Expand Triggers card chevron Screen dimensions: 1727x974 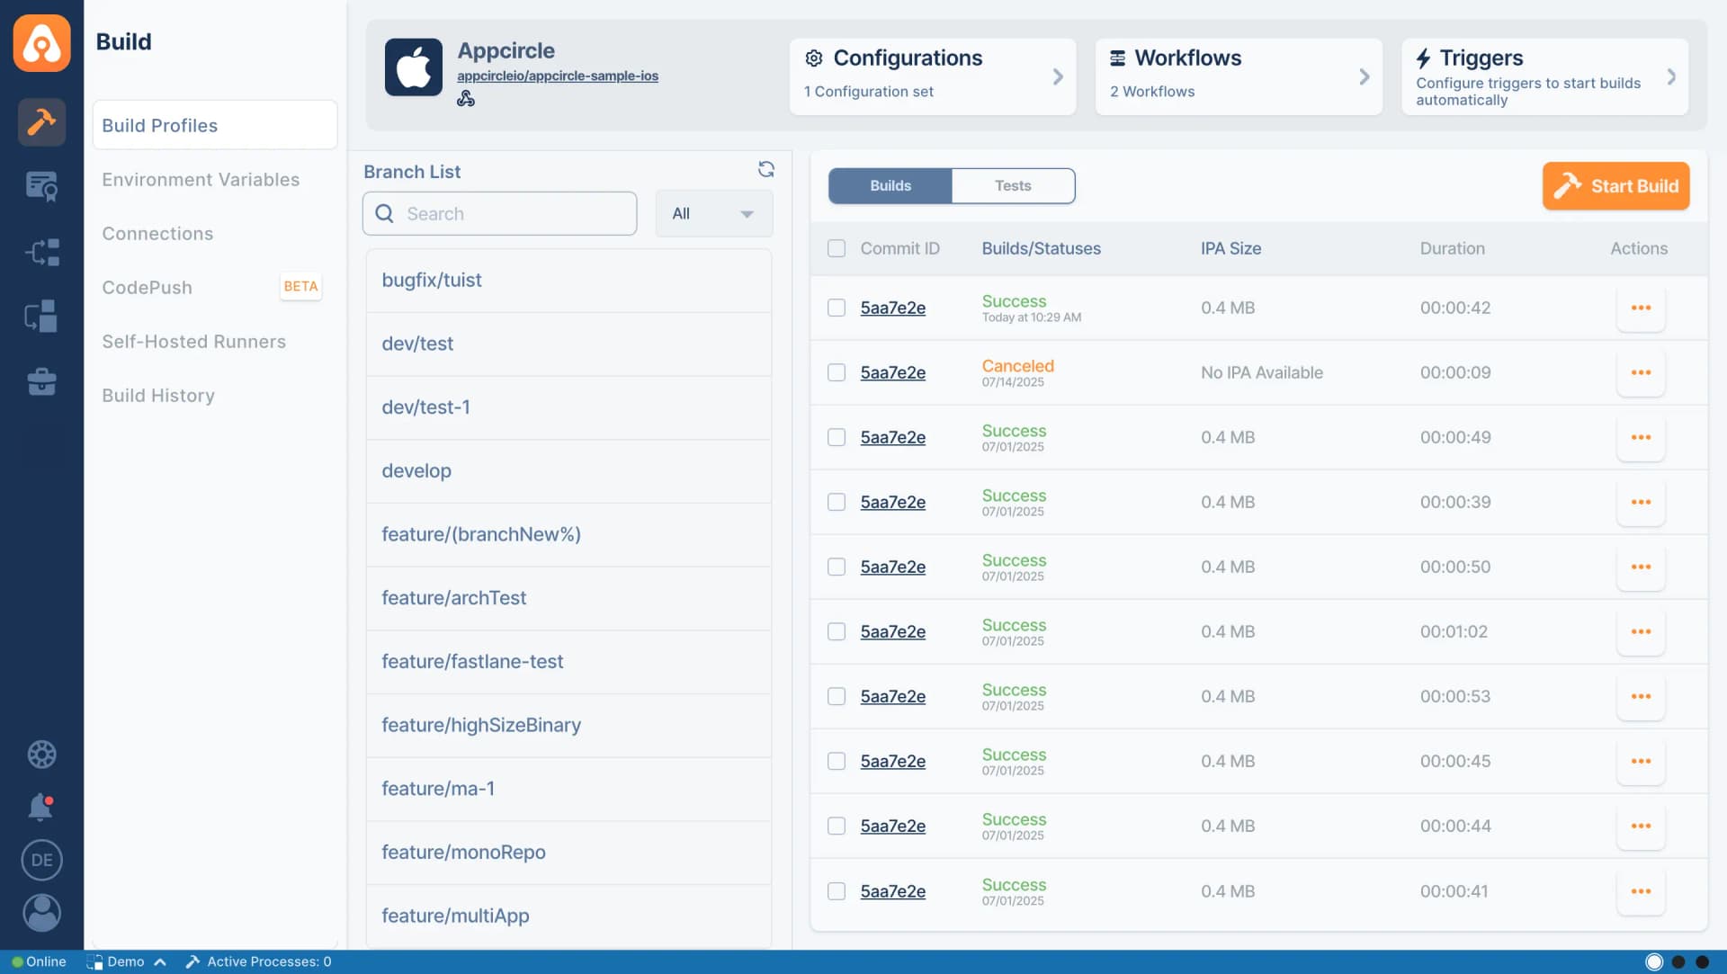[1671, 76]
